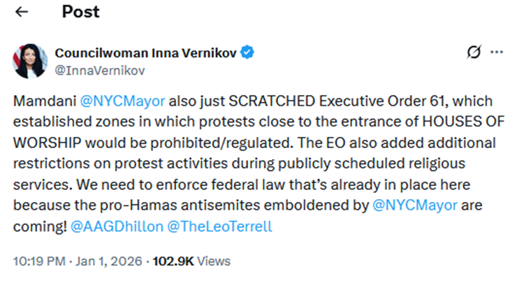Open Grok actions icon beside the post
Image resolution: width=510 pixels, height=283 pixels.
[x=473, y=53]
